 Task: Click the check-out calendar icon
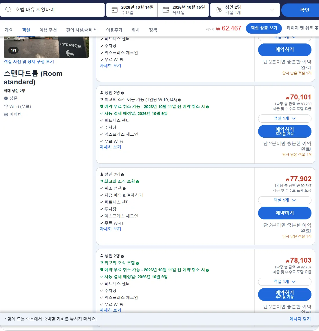click(166, 10)
